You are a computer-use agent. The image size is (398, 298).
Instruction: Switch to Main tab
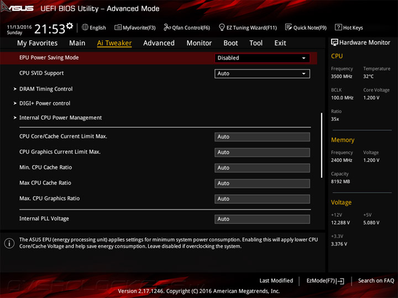pos(77,43)
